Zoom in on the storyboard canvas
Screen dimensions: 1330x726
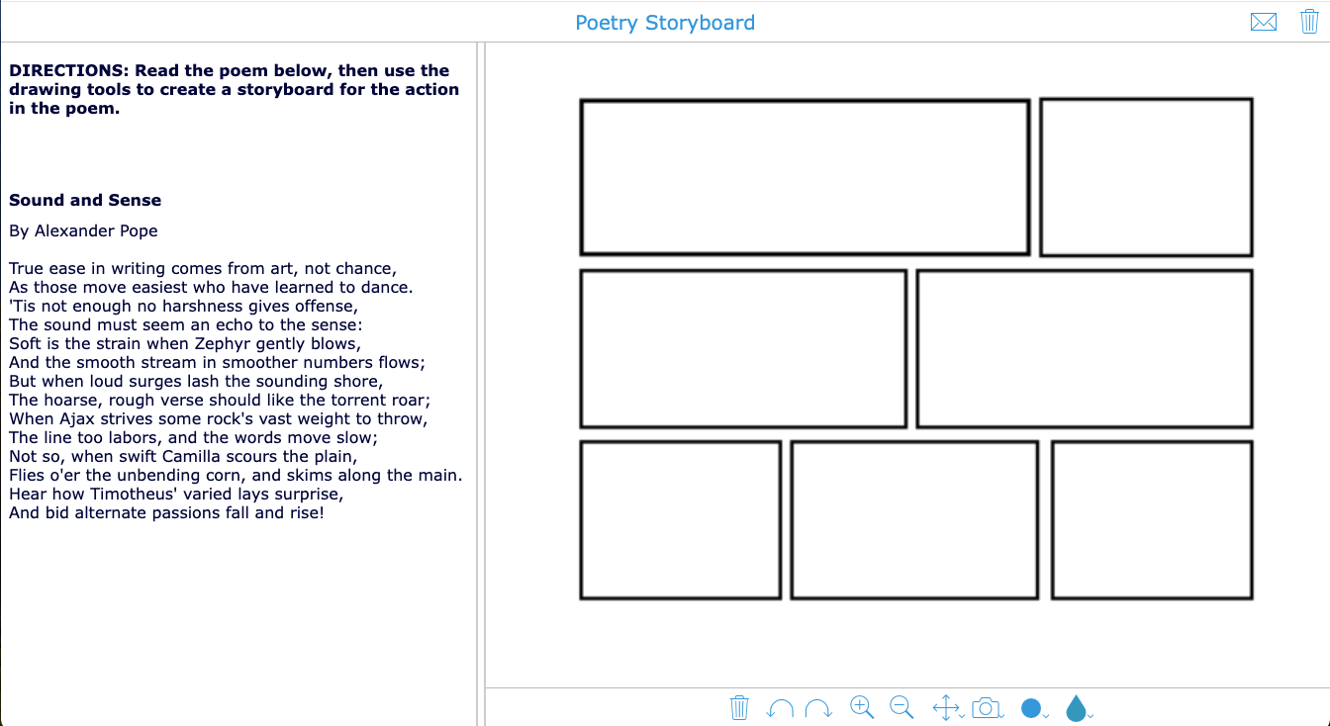[861, 707]
